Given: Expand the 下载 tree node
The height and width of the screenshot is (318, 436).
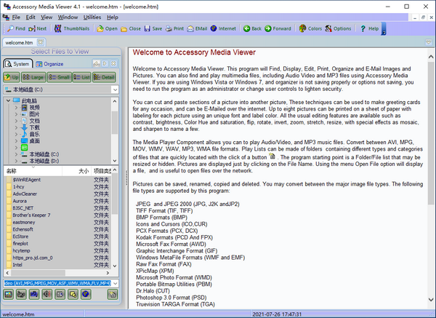Looking at the screenshot, I should tap(16, 127).
